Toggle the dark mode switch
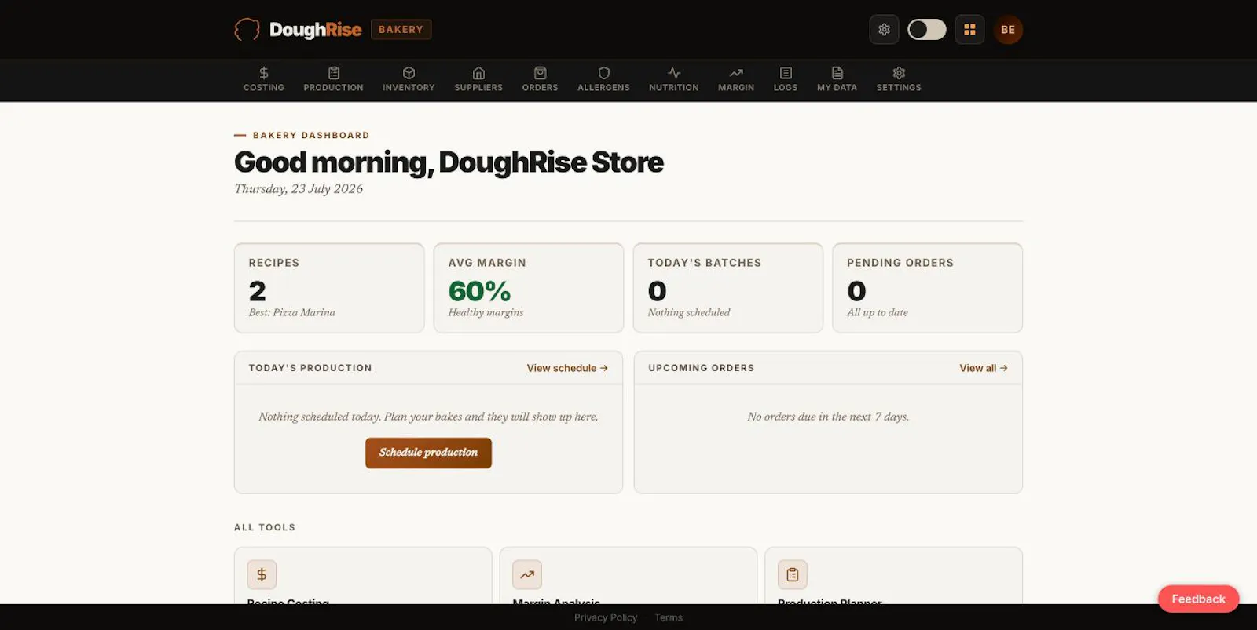Image resolution: width=1257 pixels, height=630 pixels. point(927,30)
